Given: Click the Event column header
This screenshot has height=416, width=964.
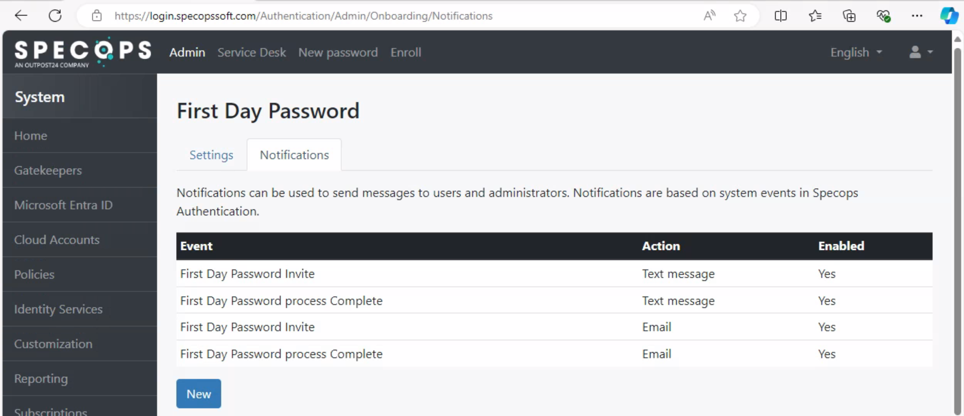Looking at the screenshot, I should [x=196, y=246].
